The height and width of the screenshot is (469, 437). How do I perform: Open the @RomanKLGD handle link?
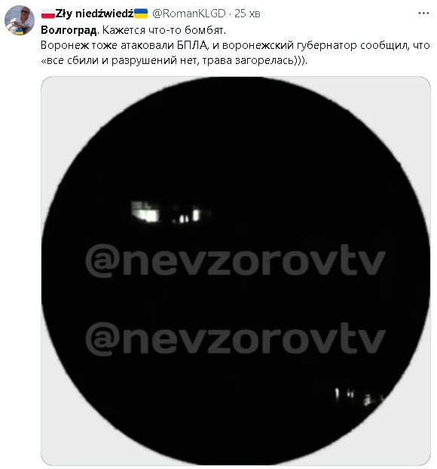[x=189, y=14]
